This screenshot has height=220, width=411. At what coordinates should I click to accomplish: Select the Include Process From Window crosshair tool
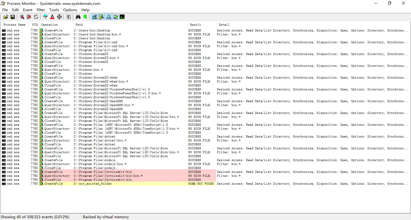click(60, 17)
